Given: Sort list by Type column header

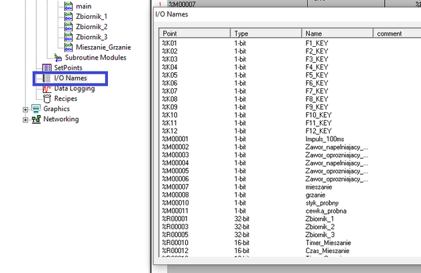Looking at the screenshot, I should (266, 33).
